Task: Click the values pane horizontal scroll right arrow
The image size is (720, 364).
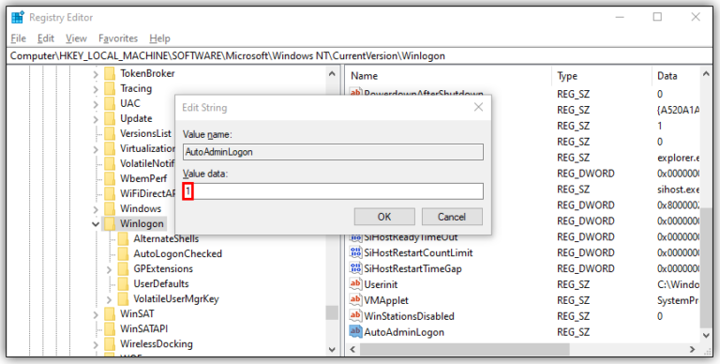Action: pos(693,350)
